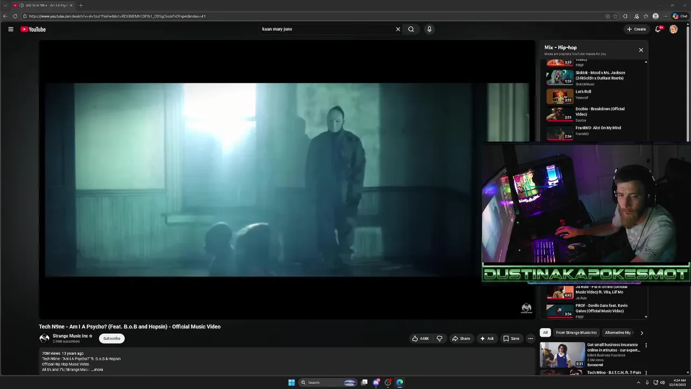The width and height of the screenshot is (691, 389).
Task: Open a new browser tab with plus
Action: point(81,5)
